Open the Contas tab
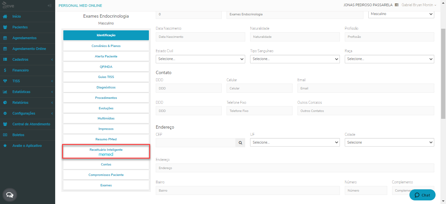The height and width of the screenshot is (204, 446). point(106,165)
